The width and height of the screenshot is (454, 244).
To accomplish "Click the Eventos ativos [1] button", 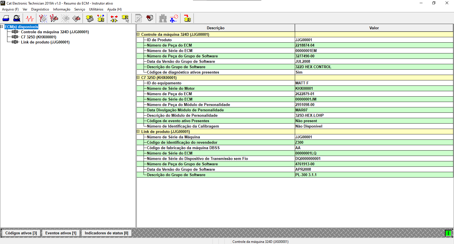I will pos(61,233).
